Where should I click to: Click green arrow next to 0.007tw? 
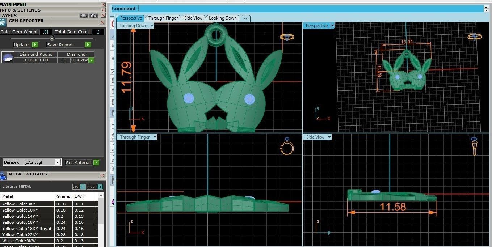(x=91, y=60)
